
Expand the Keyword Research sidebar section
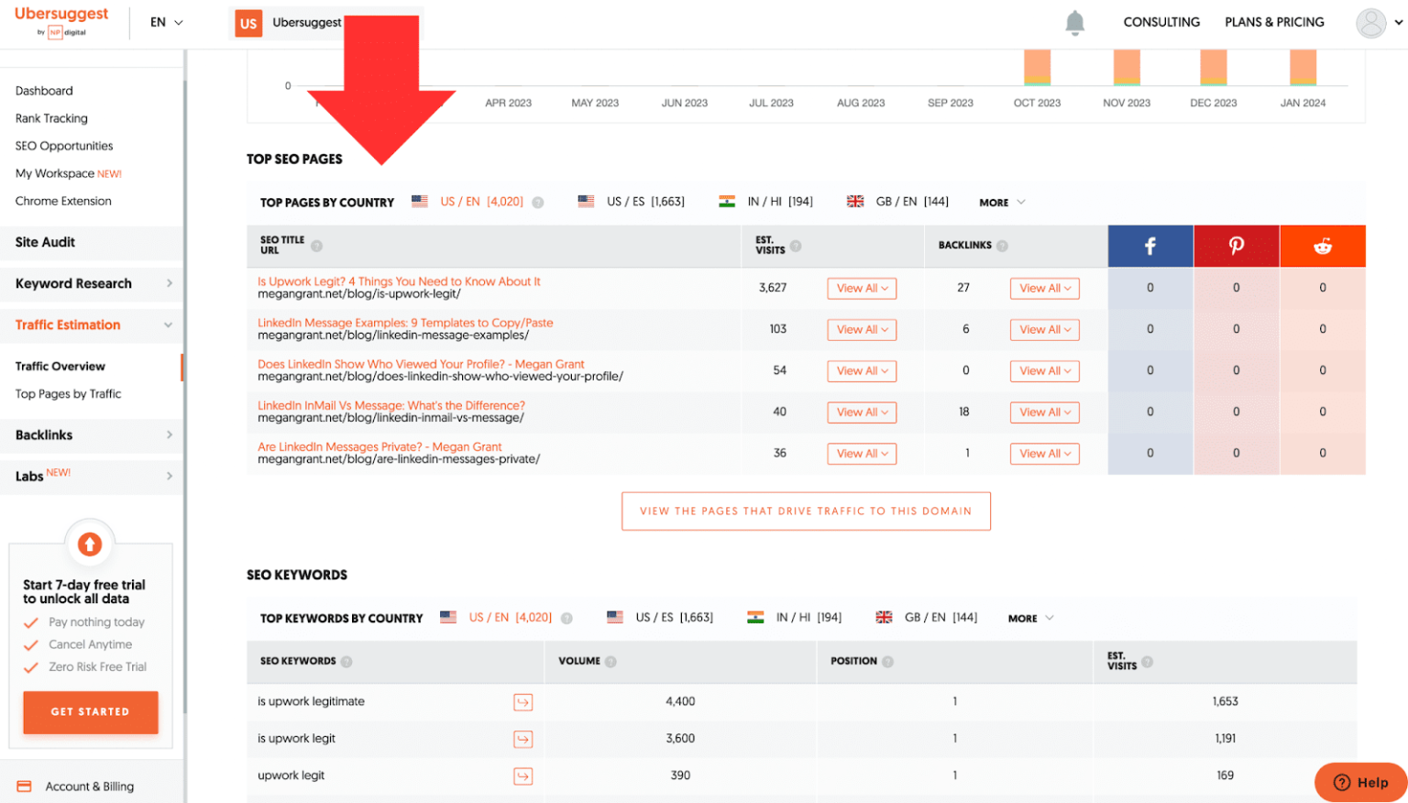pyautogui.click(x=92, y=283)
